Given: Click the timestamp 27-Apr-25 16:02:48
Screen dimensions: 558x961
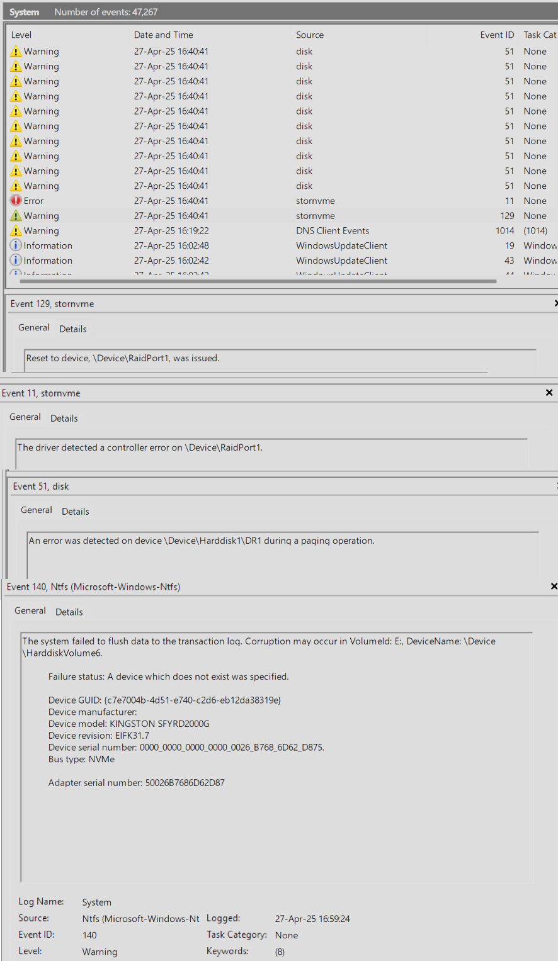Looking at the screenshot, I should tap(171, 245).
